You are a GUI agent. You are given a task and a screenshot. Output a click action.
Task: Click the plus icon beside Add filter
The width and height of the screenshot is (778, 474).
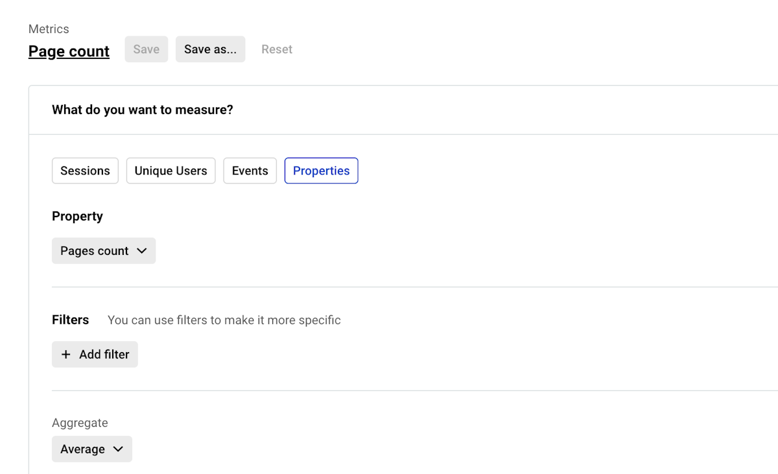click(x=65, y=355)
